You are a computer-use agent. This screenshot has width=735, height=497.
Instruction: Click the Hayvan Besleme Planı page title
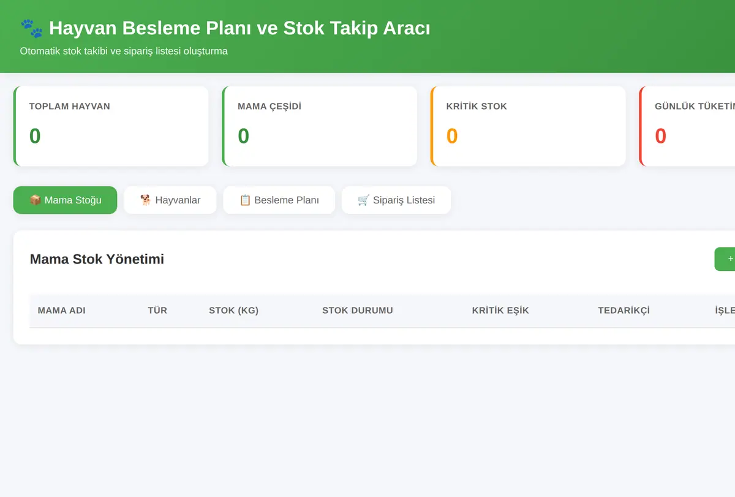(x=239, y=28)
